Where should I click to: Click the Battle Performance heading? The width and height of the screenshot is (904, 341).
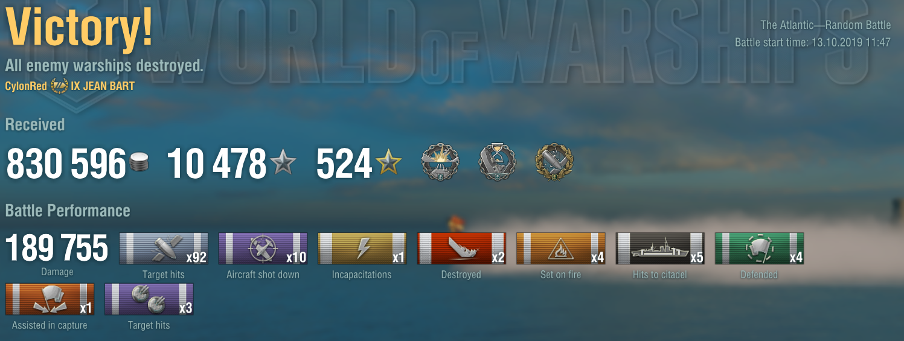click(x=68, y=211)
